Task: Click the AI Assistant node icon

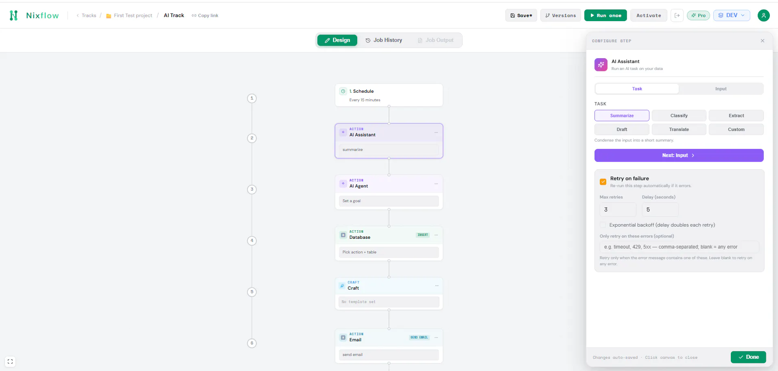Action: click(x=343, y=132)
